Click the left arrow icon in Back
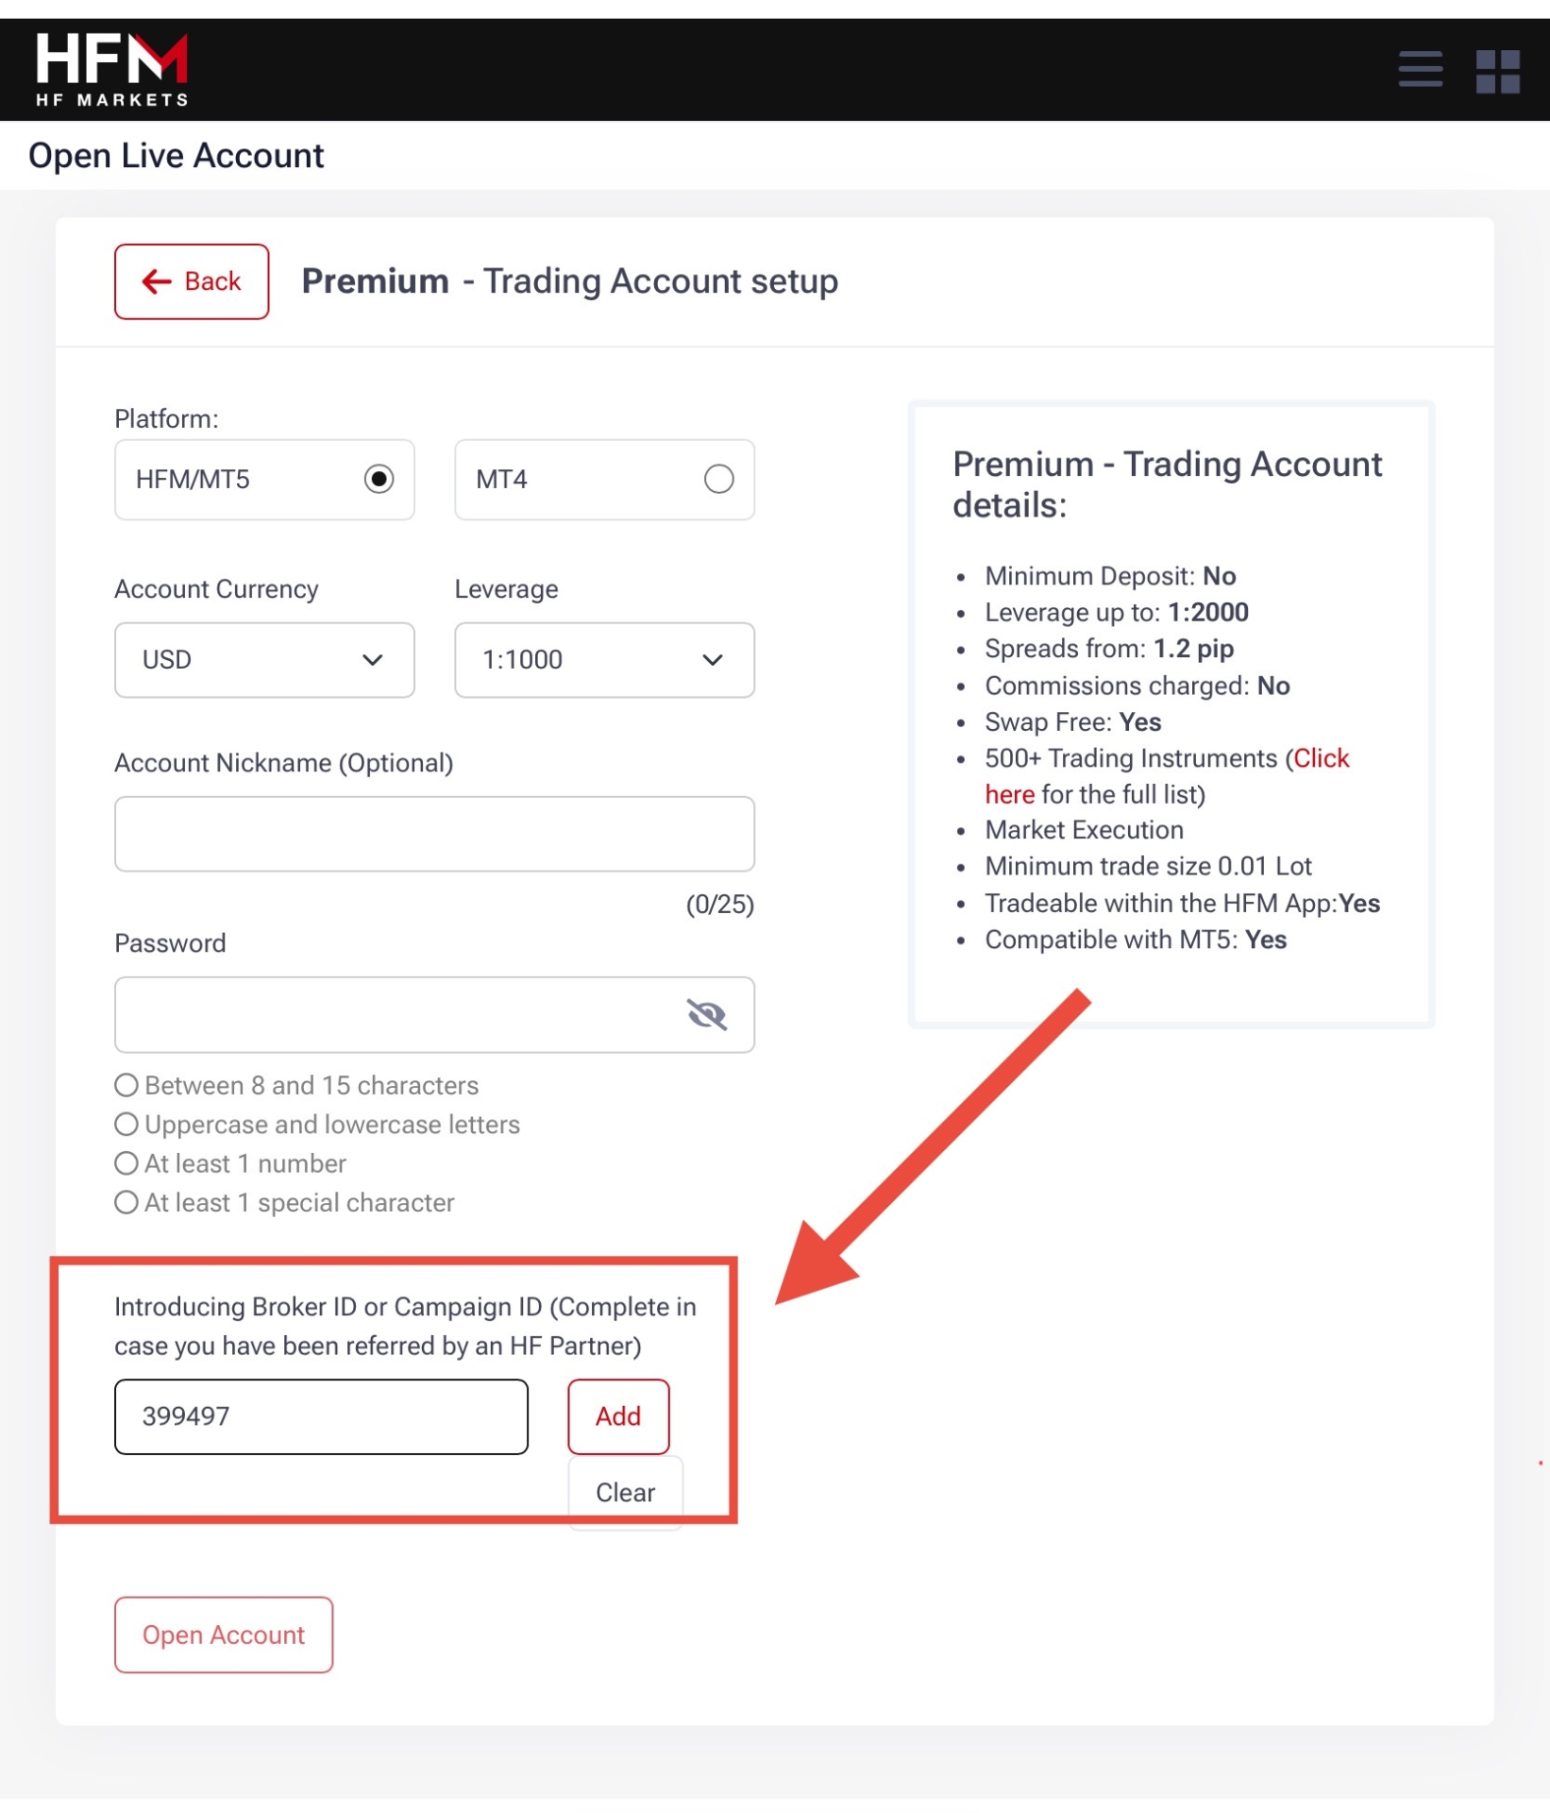 tap(156, 281)
